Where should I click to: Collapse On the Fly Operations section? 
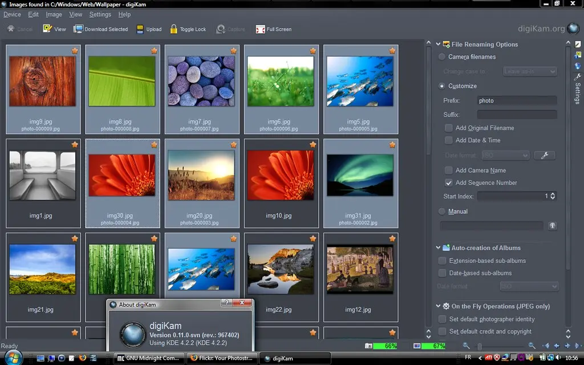pyautogui.click(x=439, y=306)
